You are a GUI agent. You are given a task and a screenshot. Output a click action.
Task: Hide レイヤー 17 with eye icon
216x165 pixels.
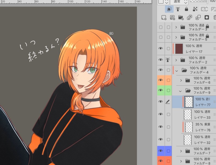click(x=161, y=48)
